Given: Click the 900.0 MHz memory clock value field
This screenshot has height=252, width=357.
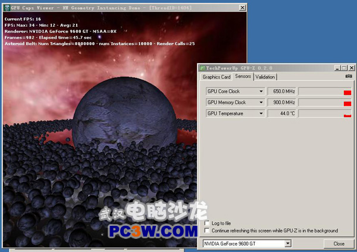Looking at the screenshot, I should pos(281,102).
